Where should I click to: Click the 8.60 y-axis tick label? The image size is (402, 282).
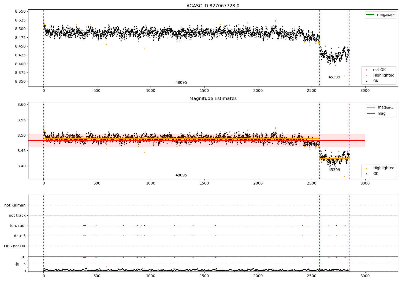(x=21, y=105)
